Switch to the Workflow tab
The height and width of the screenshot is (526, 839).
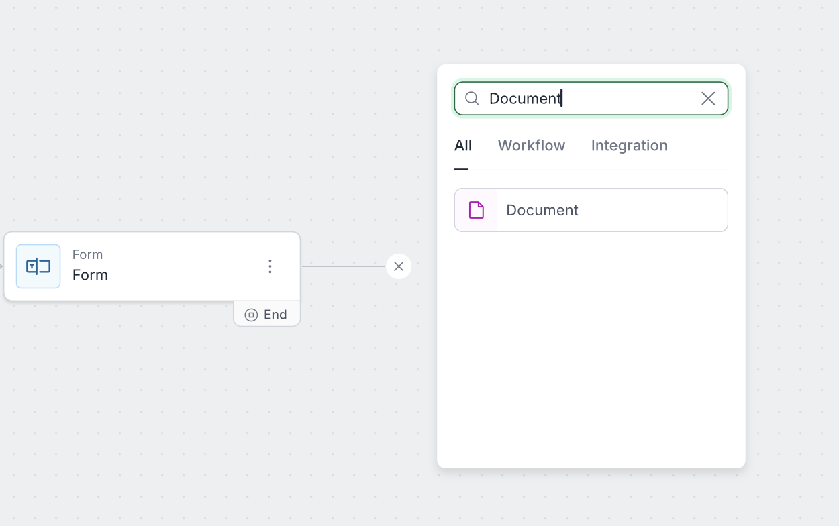531,146
